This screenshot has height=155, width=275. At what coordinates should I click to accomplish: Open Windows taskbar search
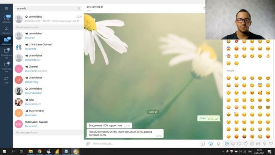13,151
